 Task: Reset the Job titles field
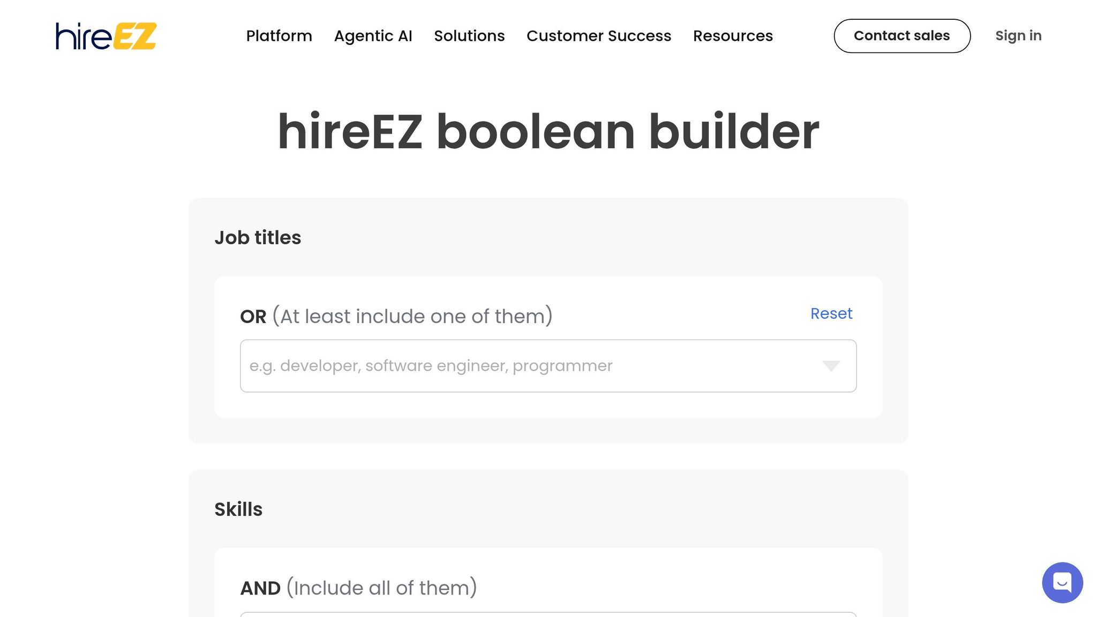831,313
